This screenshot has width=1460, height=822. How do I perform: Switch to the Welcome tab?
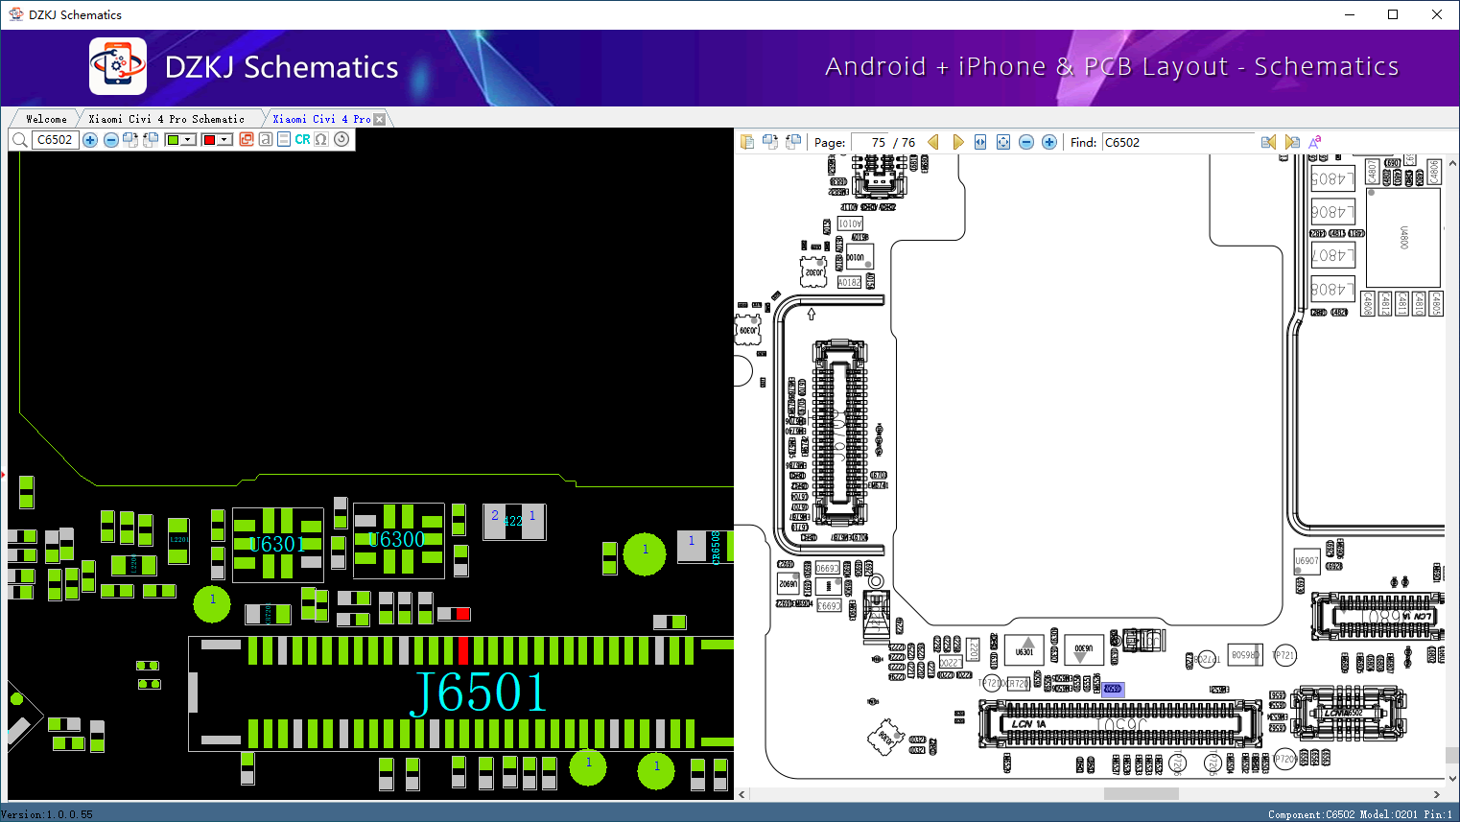(x=46, y=119)
